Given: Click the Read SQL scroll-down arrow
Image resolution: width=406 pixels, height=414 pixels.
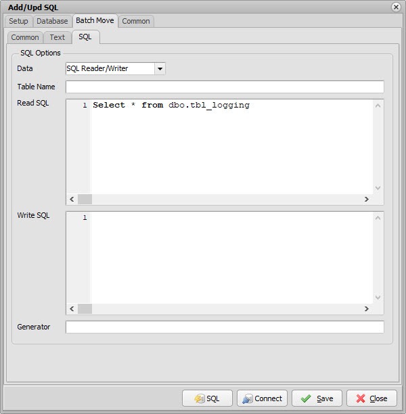Looking at the screenshot, I should pos(378,188).
